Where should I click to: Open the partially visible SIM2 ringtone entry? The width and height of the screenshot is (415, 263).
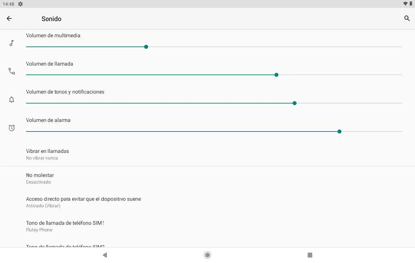point(65,246)
